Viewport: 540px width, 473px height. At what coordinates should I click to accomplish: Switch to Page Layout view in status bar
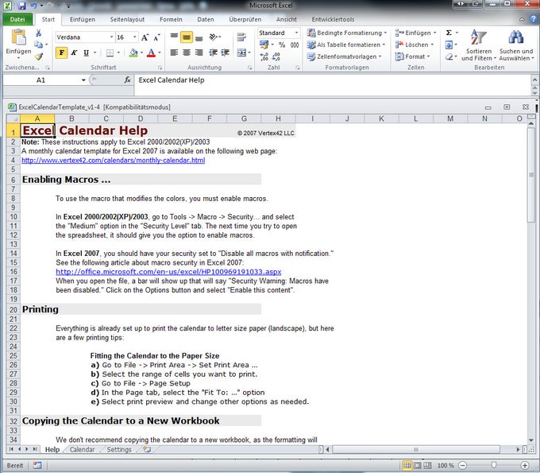coord(418,465)
